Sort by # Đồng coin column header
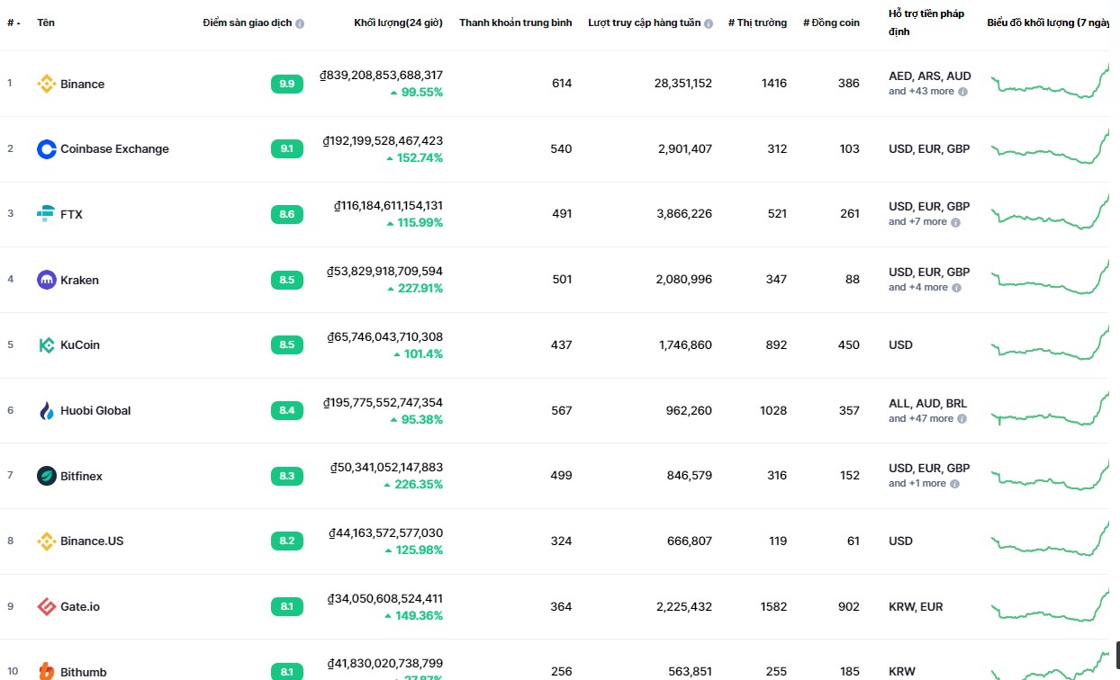 (x=831, y=22)
